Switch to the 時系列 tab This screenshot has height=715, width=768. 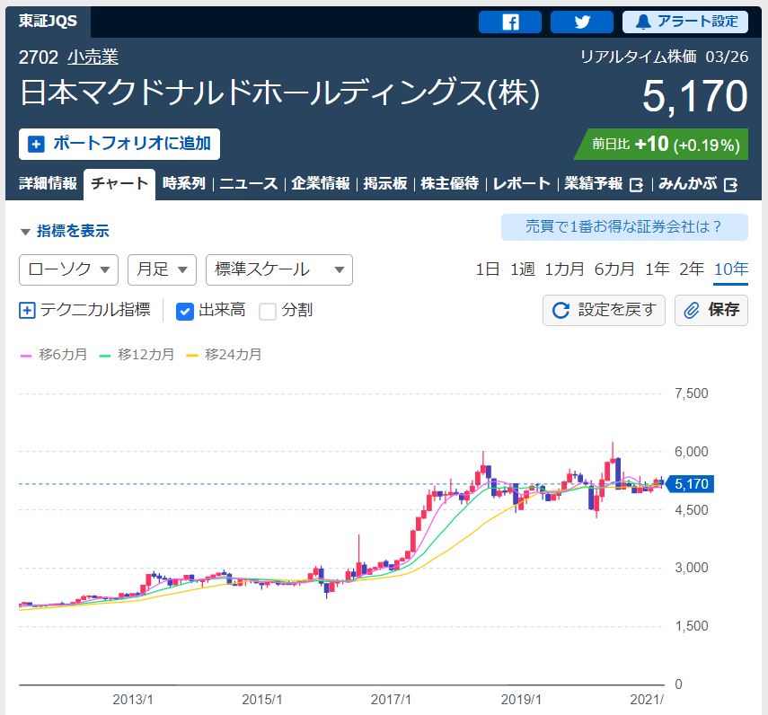183,183
